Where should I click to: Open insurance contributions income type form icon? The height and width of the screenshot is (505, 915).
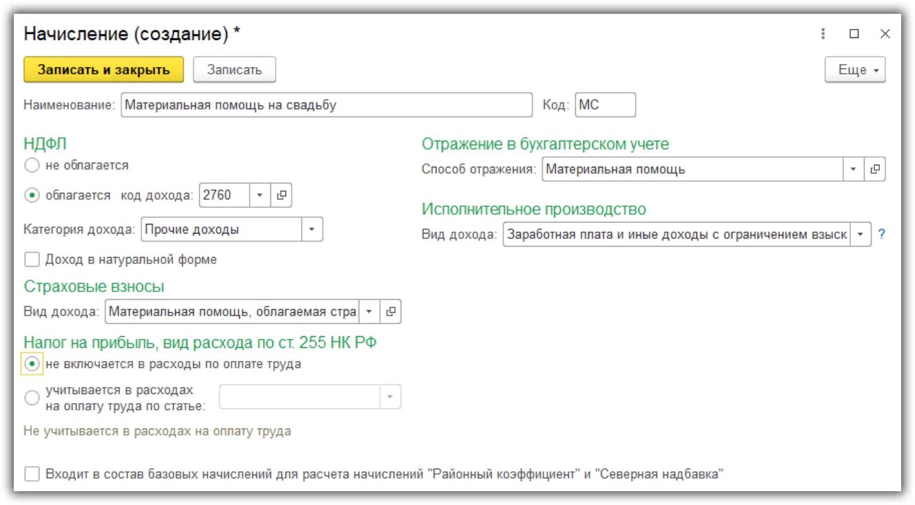coord(391,311)
